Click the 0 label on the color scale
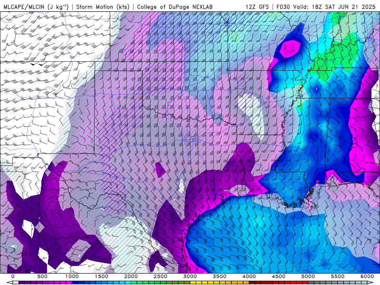The width and height of the screenshot is (380, 285). coord(13,276)
